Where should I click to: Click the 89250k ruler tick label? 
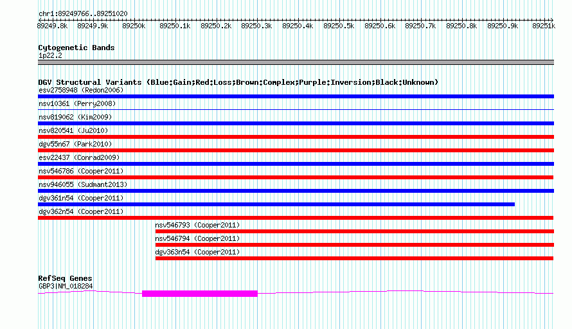coord(134,26)
